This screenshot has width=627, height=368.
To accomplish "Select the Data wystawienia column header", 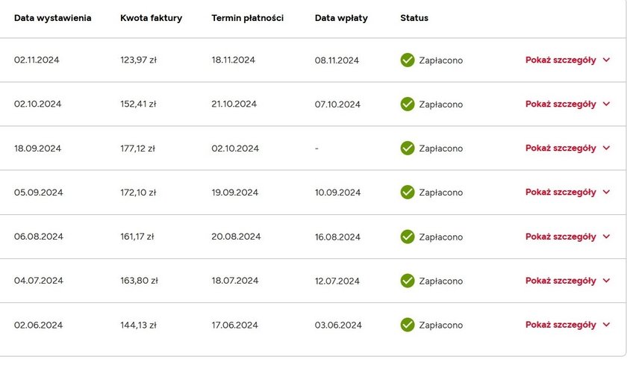I will (x=53, y=18).
